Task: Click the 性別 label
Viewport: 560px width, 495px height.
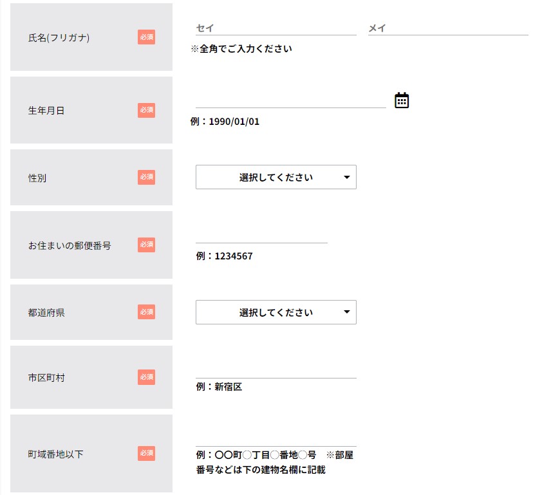Action: tap(37, 178)
